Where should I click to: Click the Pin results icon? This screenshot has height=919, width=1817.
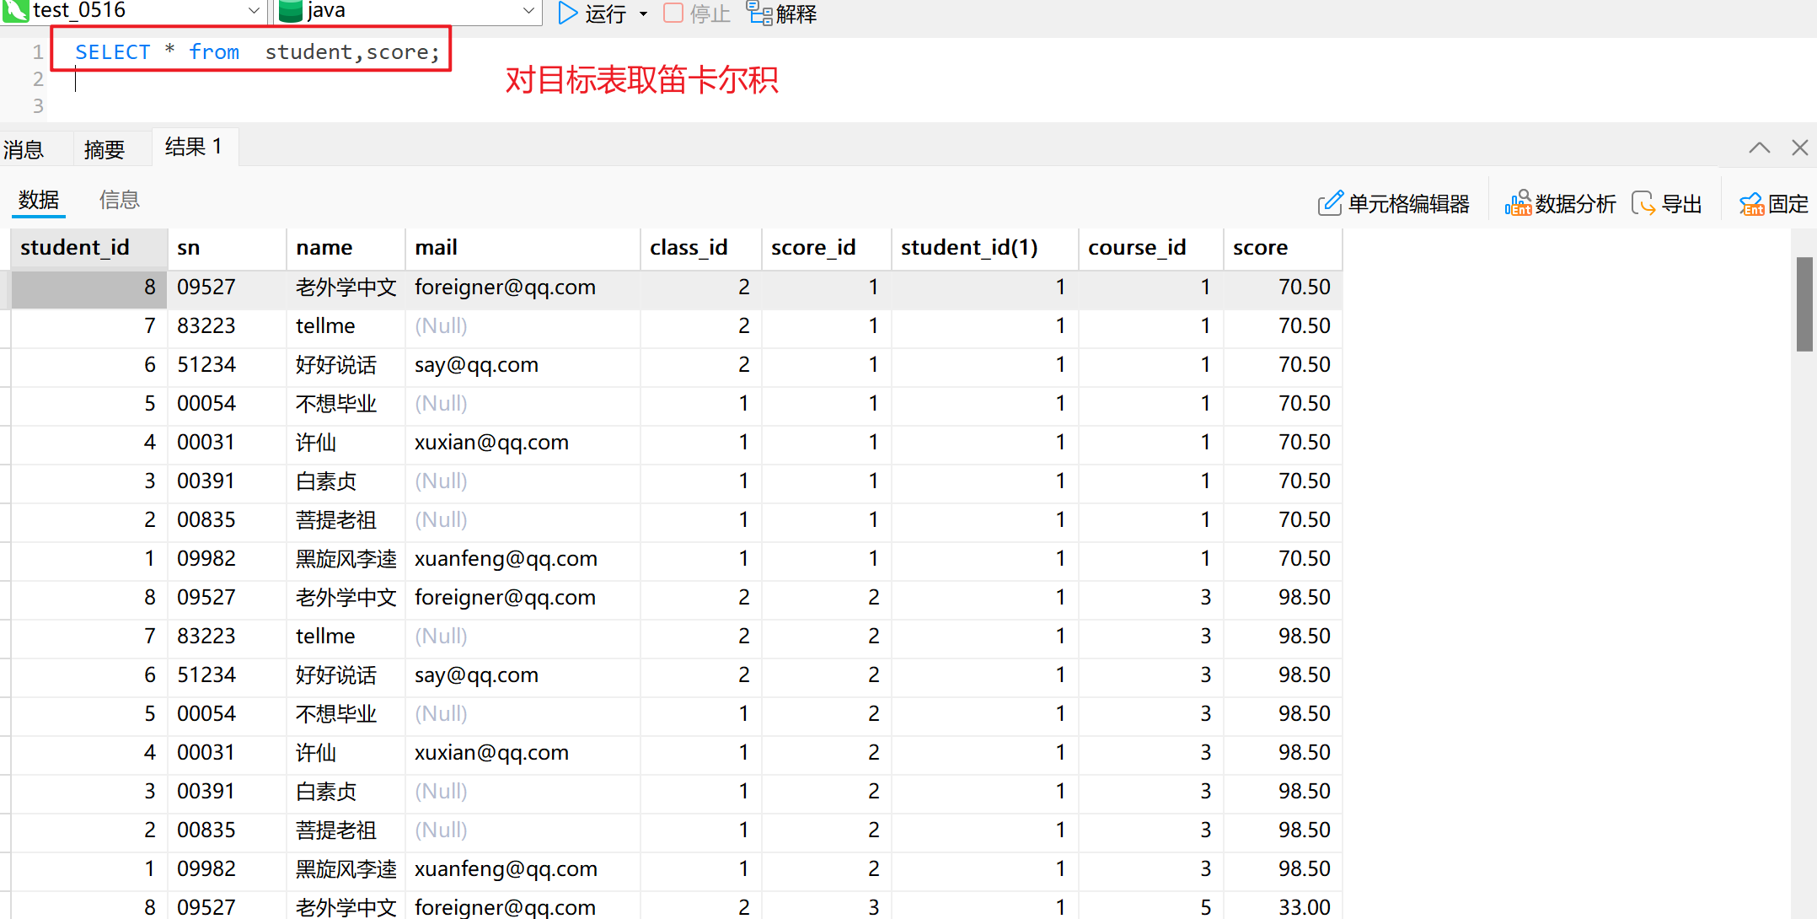point(1751,203)
